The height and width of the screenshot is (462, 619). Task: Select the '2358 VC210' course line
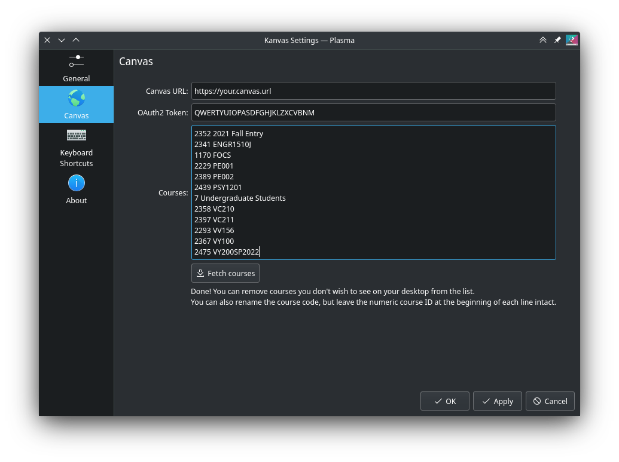pyautogui.click(x=214, y=209)
